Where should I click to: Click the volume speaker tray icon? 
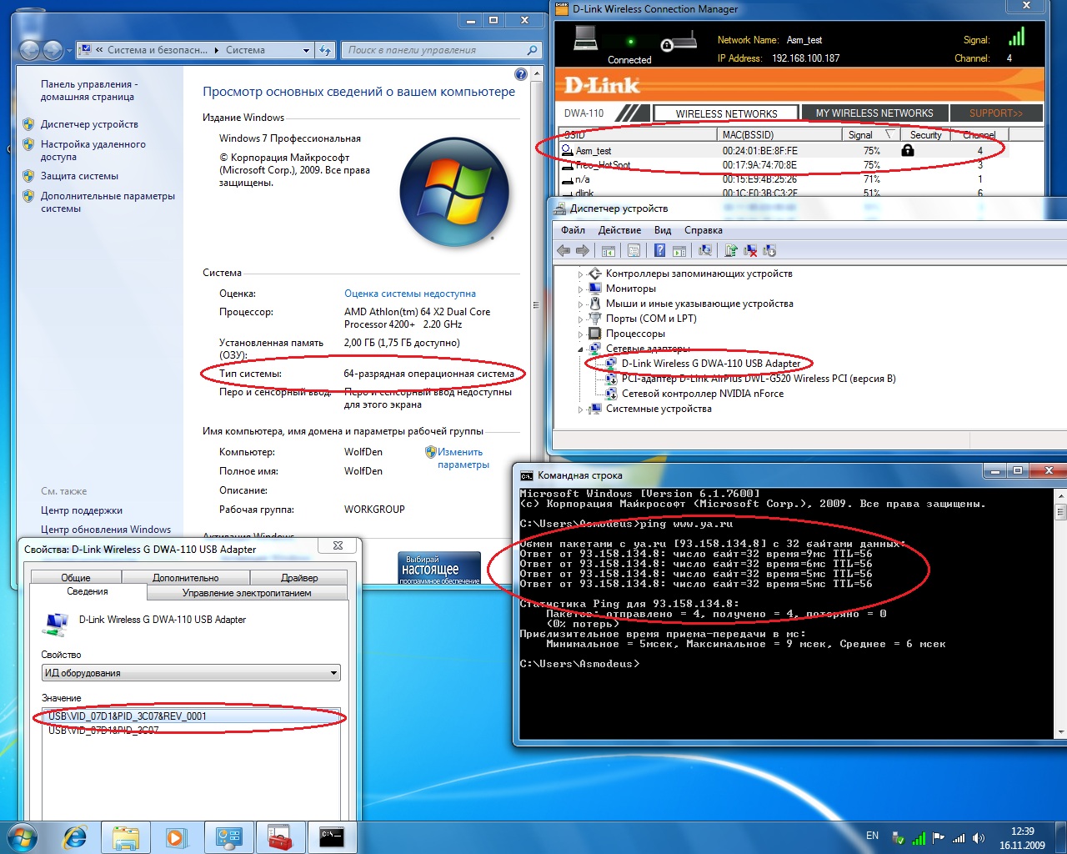(x=978, y=838)
